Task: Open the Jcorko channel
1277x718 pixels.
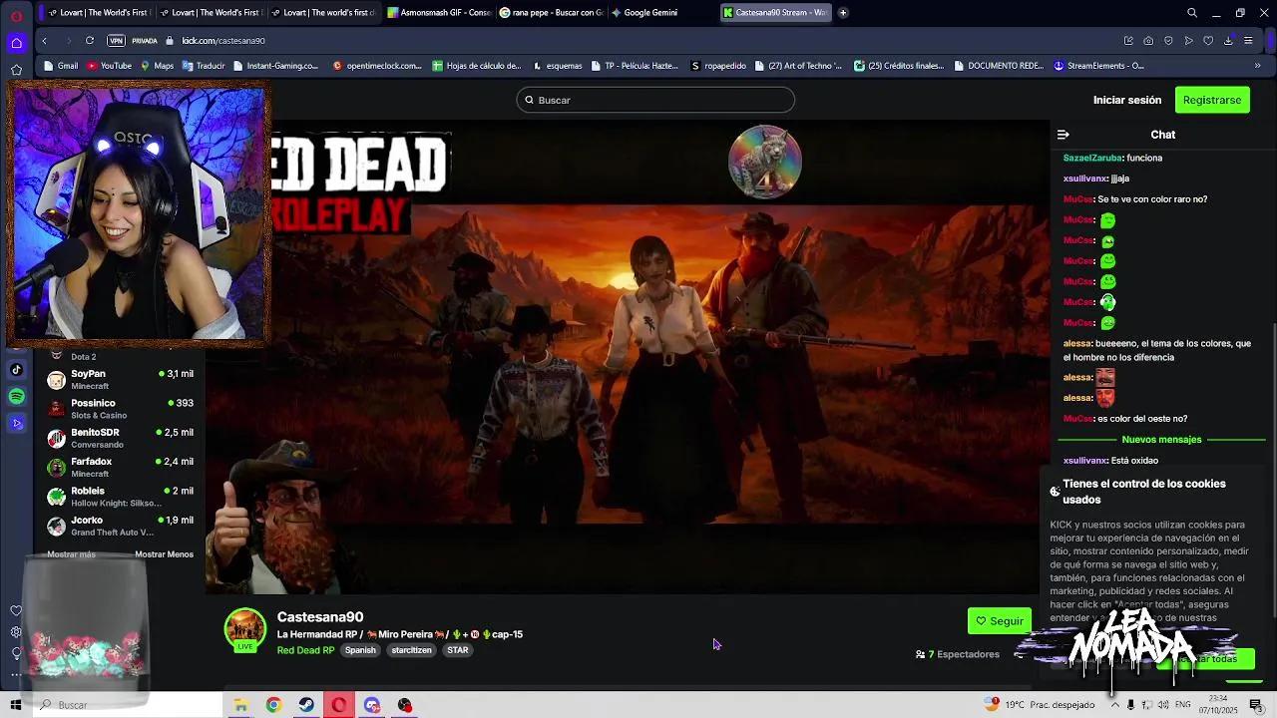Action: pyautogui.click(x=120, y=526)
